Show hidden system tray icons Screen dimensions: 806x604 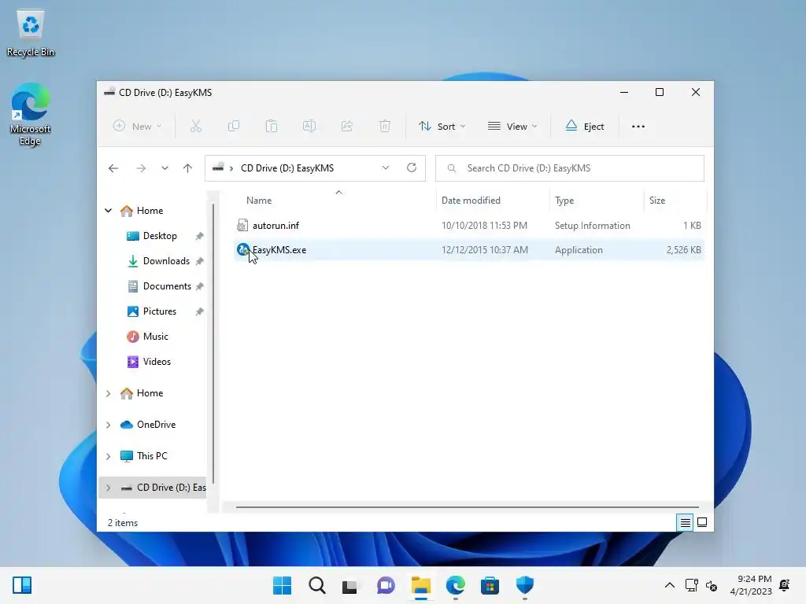[x=670, y=585]
